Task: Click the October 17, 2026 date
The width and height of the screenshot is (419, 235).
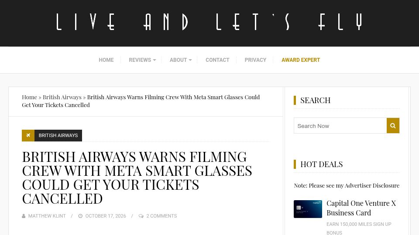Action: click(106, 216)
